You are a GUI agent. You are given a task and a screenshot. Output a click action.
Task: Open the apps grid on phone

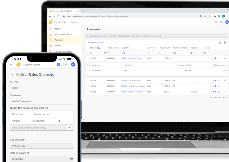point(59,64)
